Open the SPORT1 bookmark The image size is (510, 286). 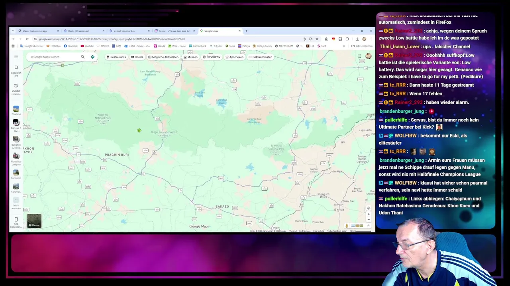103,46
